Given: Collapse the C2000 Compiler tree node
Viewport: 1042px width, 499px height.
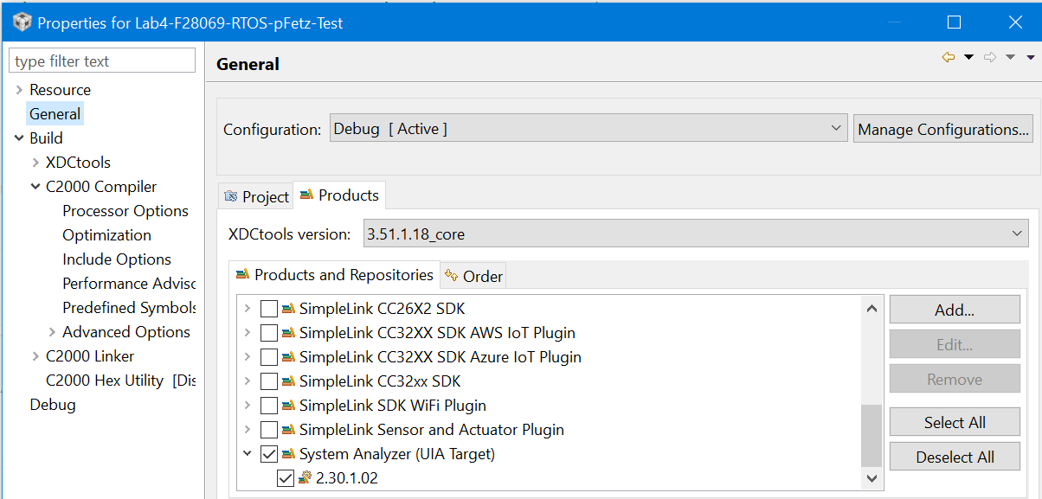Looking at the screenshot, I should point(35,187).
